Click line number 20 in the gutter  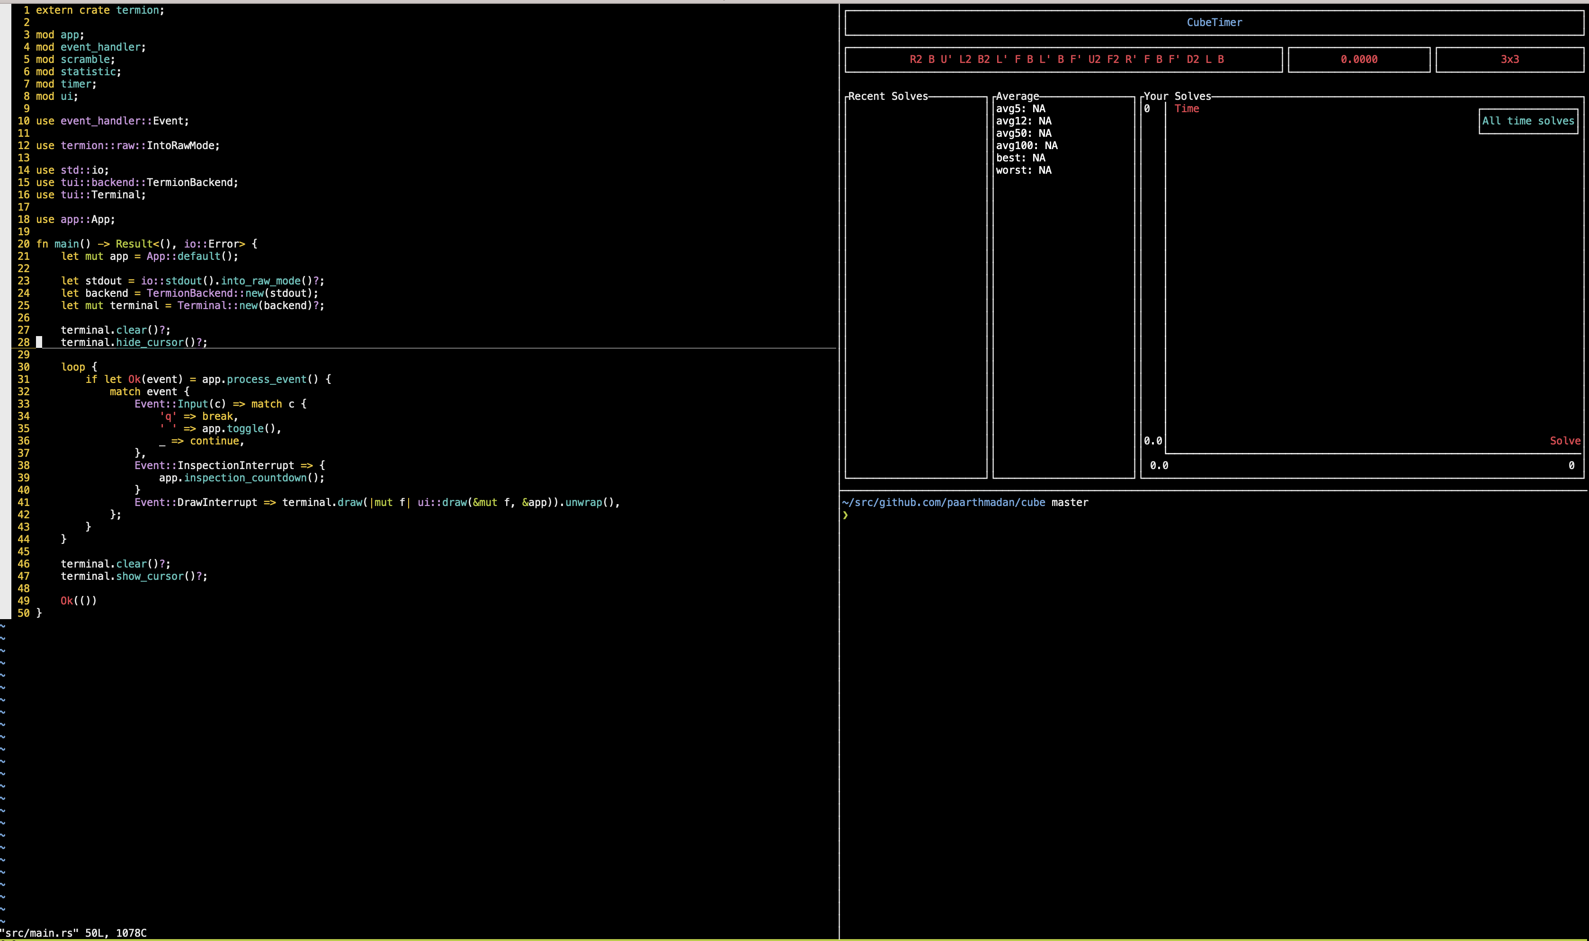click(24, 244)
